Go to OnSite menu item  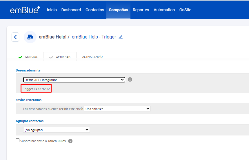coord(185,10)
